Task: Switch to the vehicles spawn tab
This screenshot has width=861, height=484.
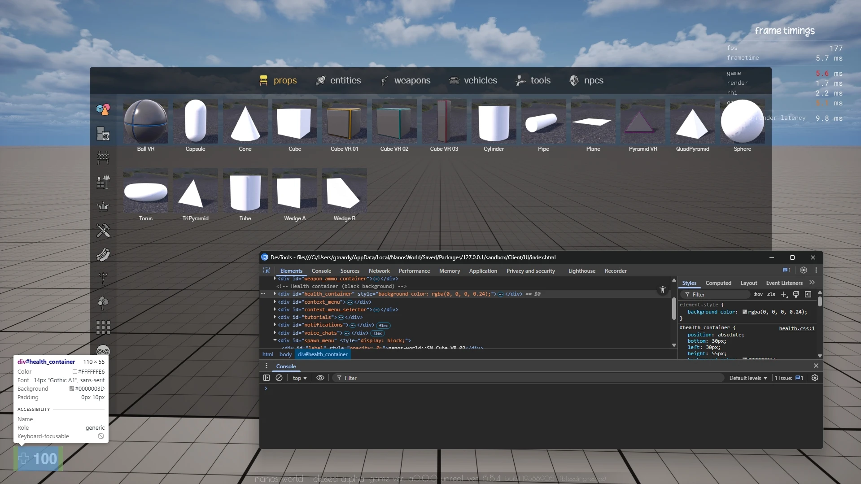Action: (x=473, y=80)
